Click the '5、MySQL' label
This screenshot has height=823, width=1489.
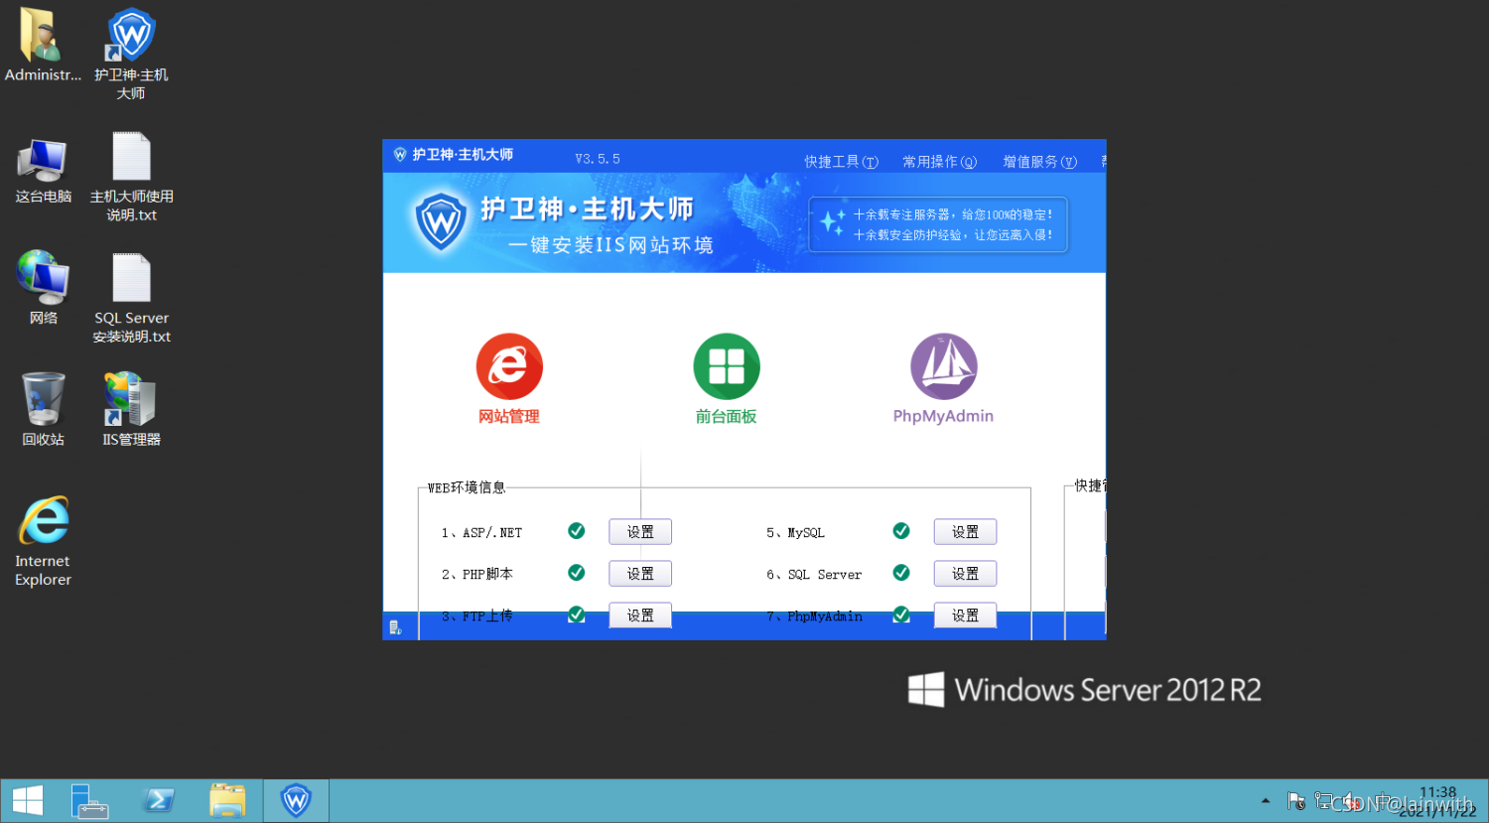pos(795,533)
